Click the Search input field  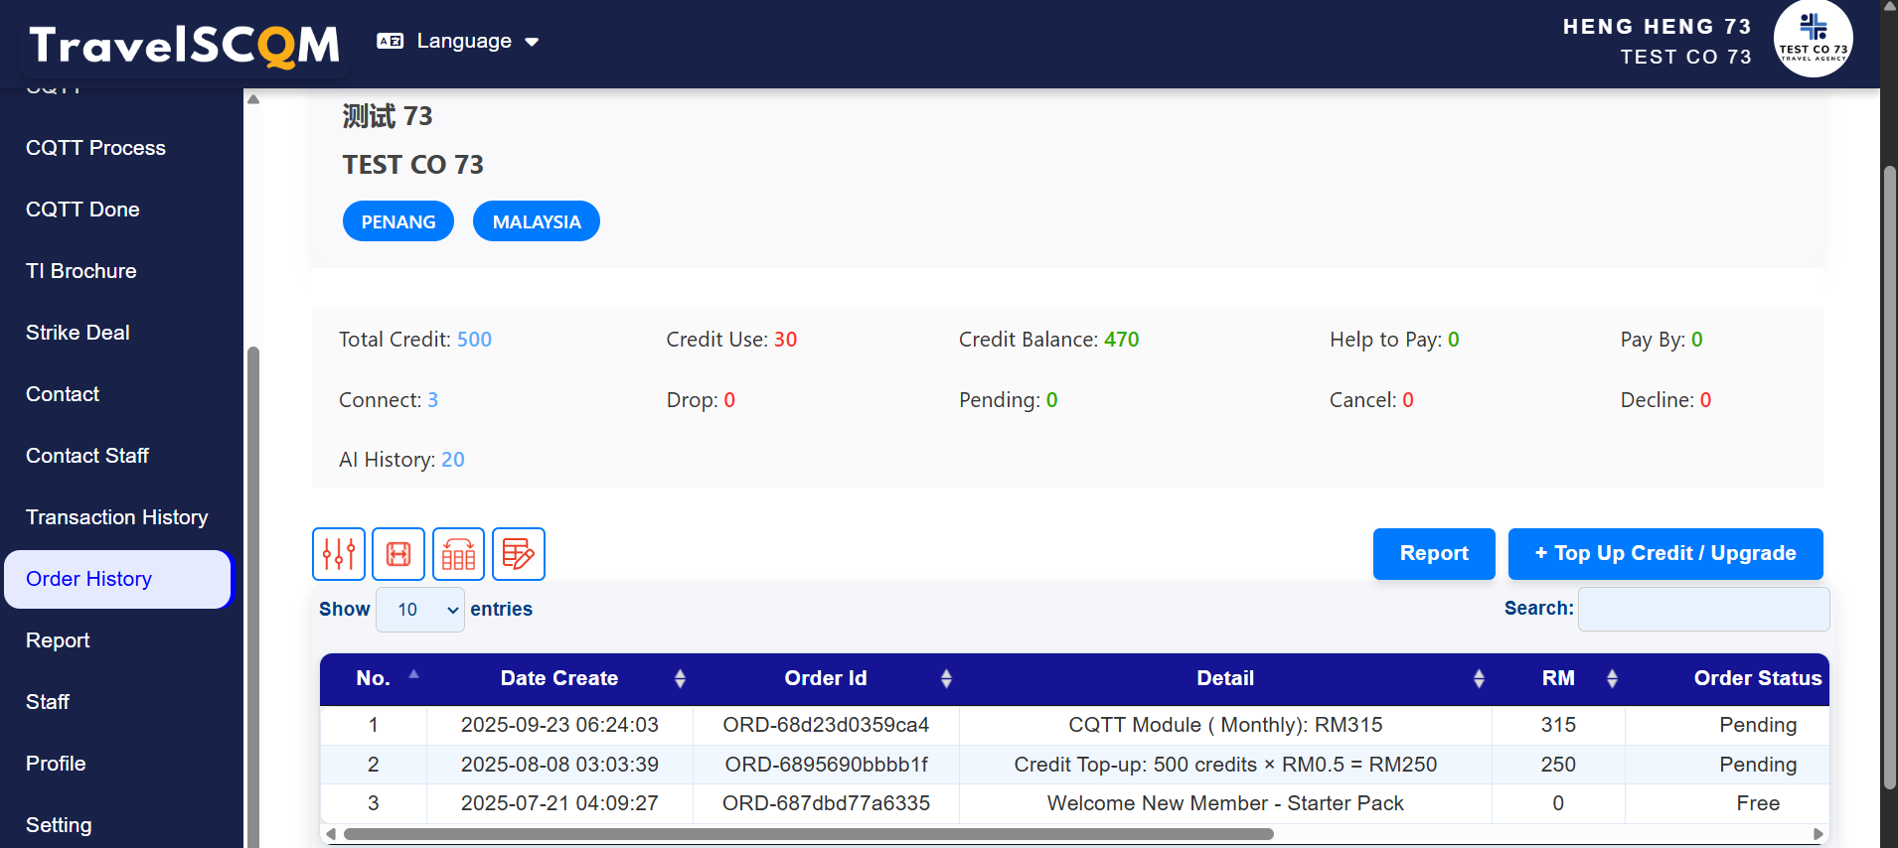coord(1703,609)
